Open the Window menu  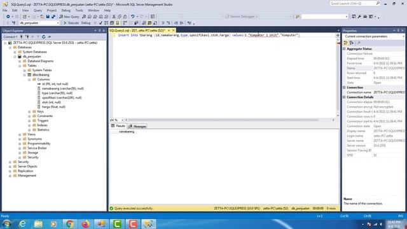[x=93, y=10]
